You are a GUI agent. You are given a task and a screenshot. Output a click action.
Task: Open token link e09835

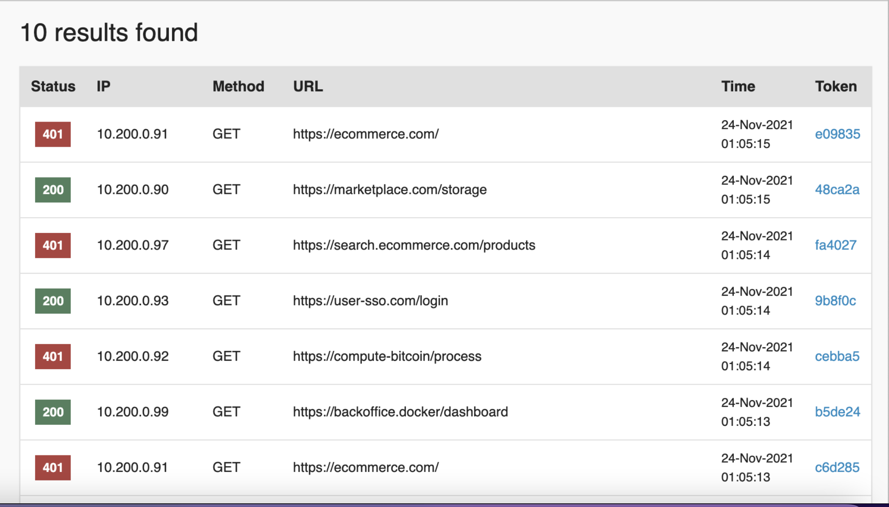[837, 134]
